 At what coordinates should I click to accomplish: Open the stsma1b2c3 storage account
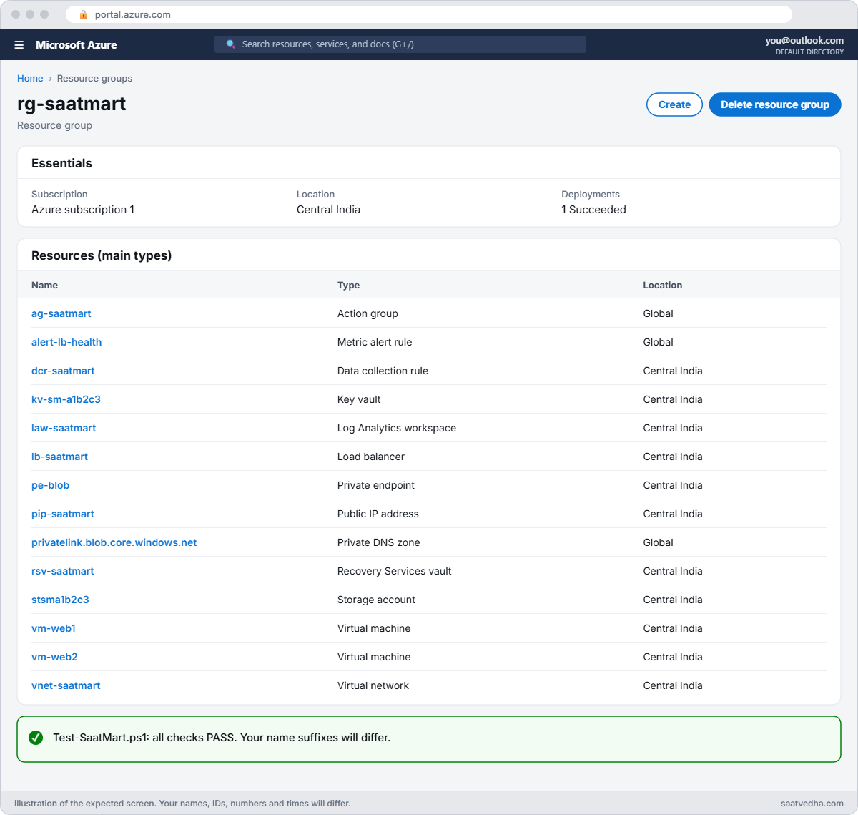(60, 600)
